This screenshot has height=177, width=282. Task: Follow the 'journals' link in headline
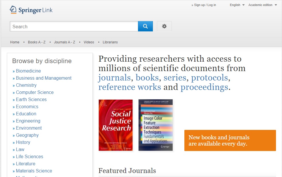(115, 78)
